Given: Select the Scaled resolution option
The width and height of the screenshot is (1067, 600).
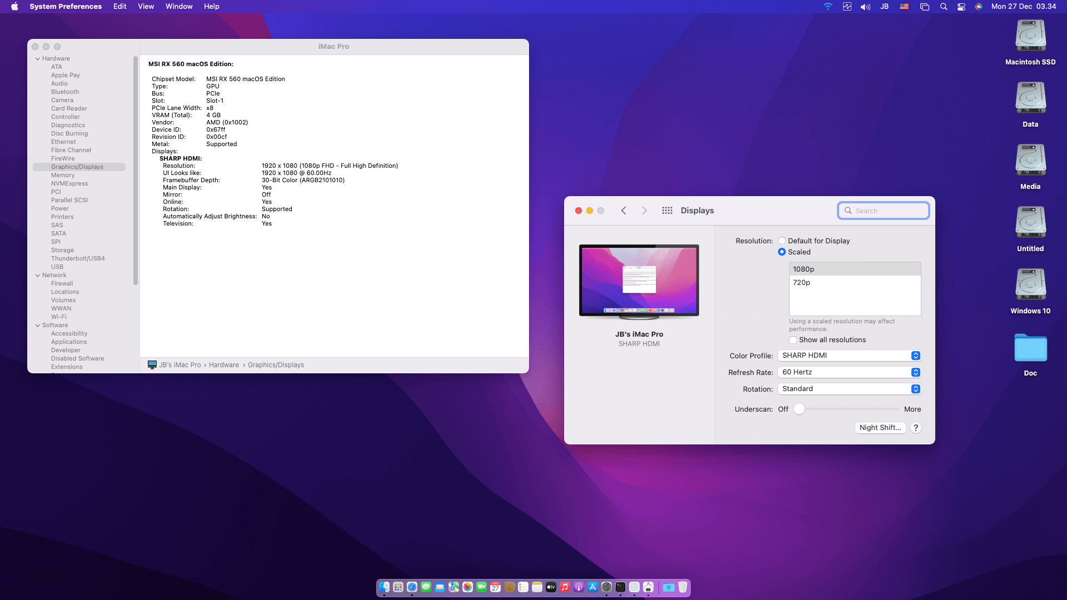Looking at the screenshot, I should click(x=782, y=252).
